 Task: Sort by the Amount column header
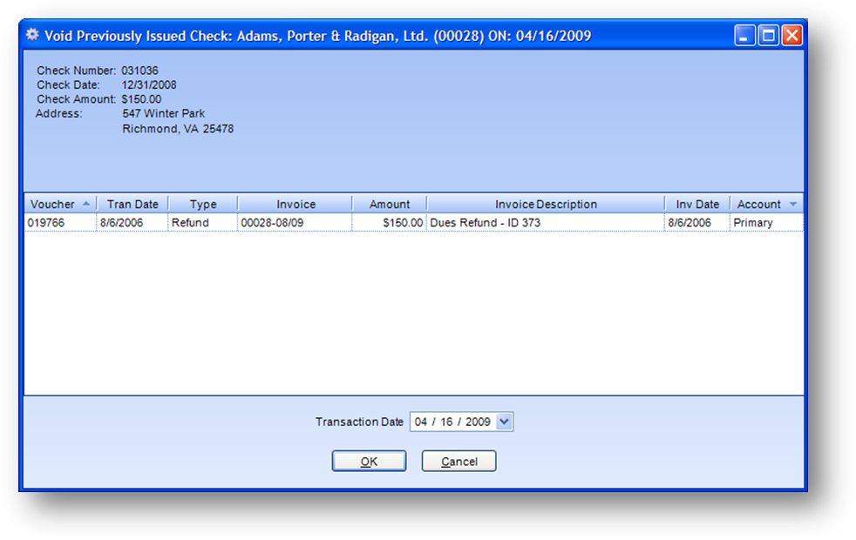tap(390, 204)
